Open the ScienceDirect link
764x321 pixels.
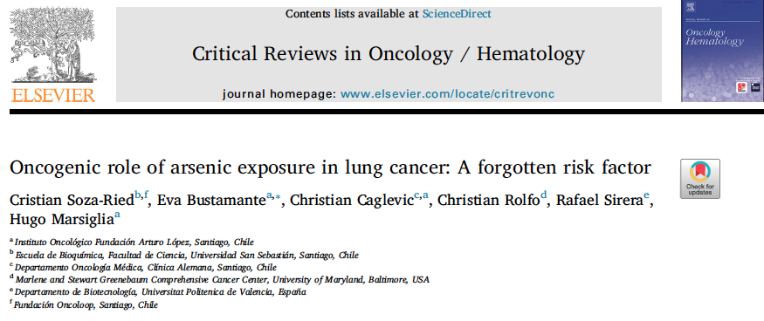[x=457, y=14]
